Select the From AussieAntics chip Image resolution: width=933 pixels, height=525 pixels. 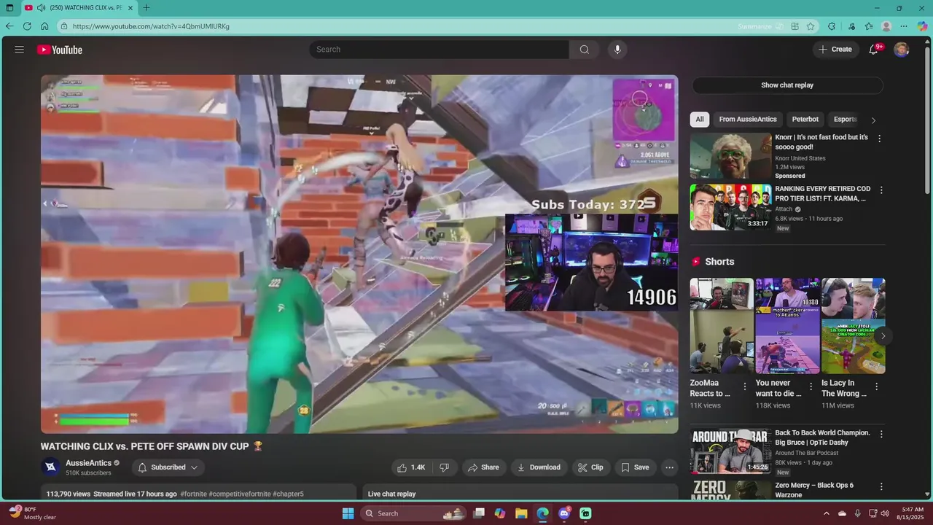[x=748, y=120]
